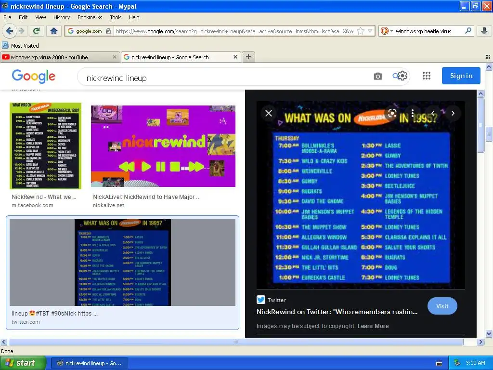Click the horizontal scrollbar thumb
The height and width of the screenshot is (370, 493).
click(x=235, y=342)
